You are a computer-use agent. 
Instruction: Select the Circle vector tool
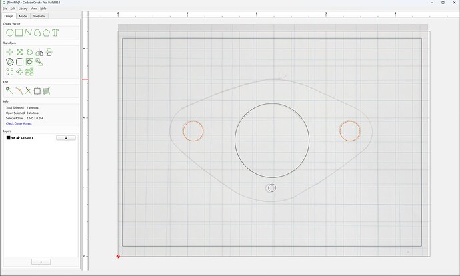tap(10, 33)
